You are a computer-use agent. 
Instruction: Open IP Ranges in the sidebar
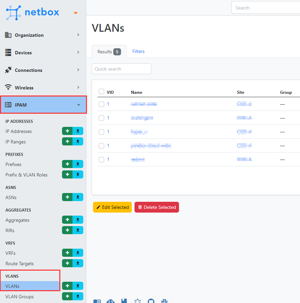[x=16, y=142]
